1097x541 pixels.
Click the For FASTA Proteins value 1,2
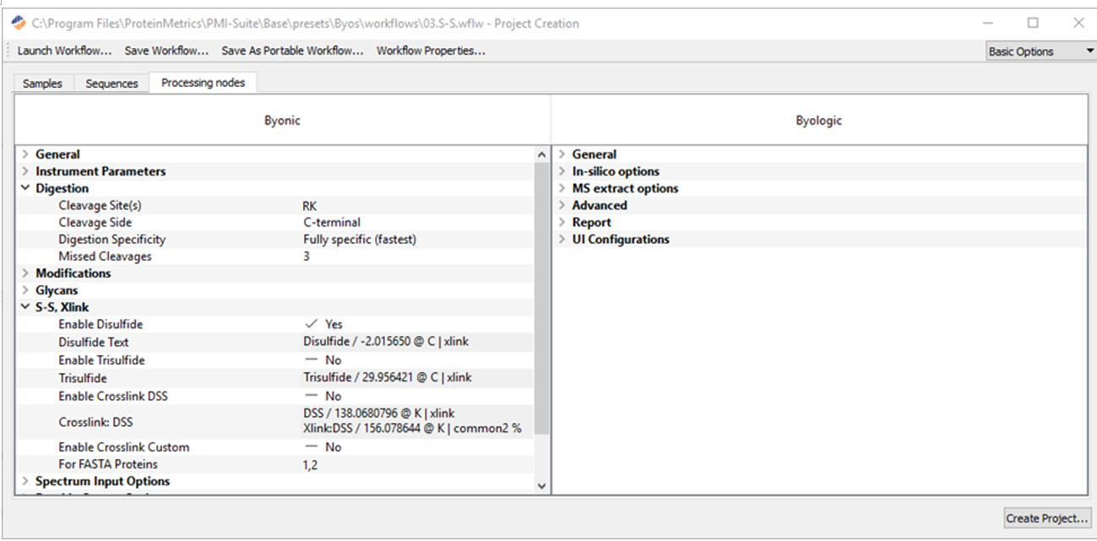point(310,465)
